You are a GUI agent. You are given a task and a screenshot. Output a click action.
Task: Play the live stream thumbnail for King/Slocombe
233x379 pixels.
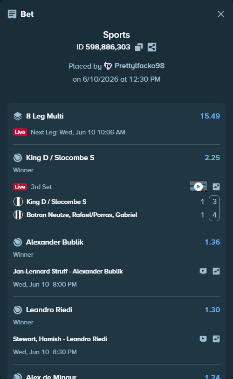(198, 187)
